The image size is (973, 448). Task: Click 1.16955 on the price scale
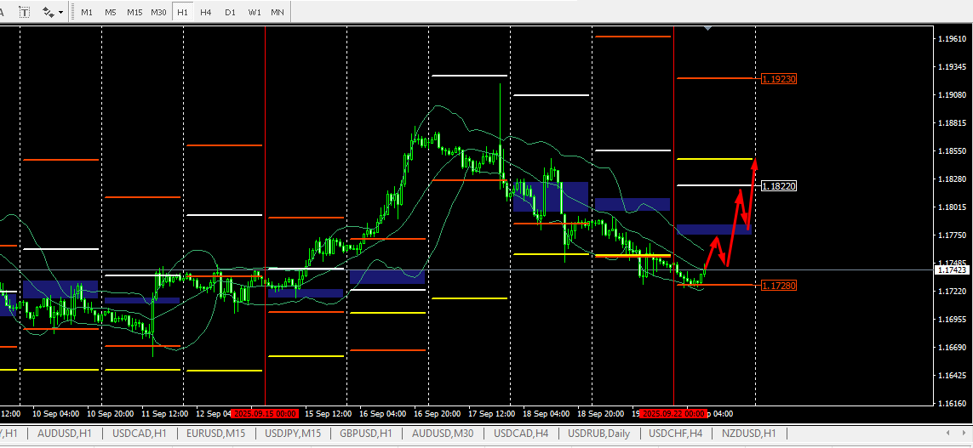click(x=952, y=319)
